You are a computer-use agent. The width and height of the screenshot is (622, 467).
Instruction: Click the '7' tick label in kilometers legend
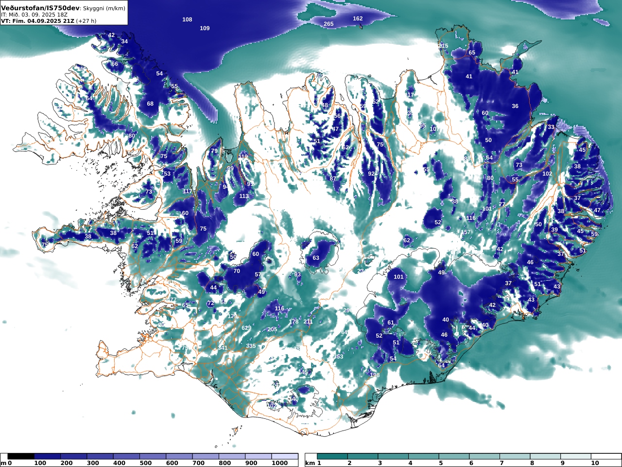click(x=502, y=463)
